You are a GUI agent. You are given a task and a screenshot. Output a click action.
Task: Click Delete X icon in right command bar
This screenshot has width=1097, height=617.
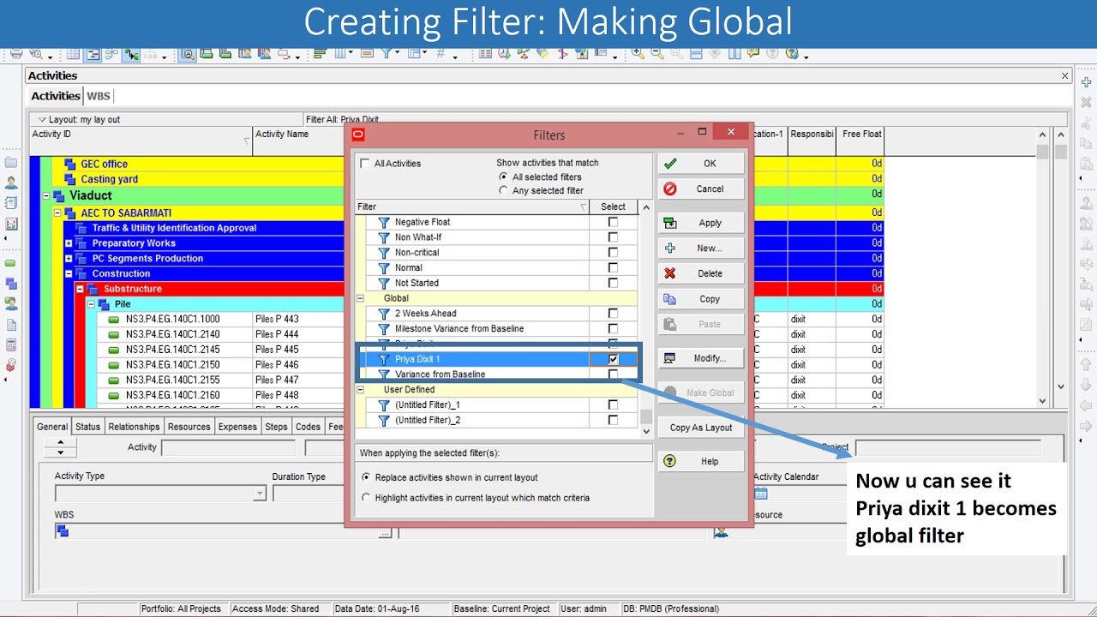tap(1086, 103)
